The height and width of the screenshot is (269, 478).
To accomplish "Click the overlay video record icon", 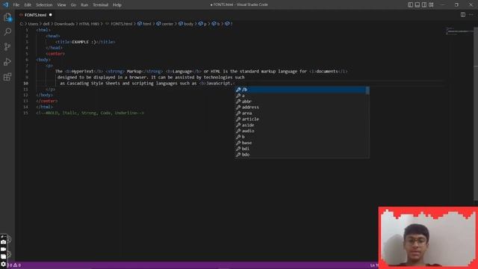I will pyautogui.click(x=3, y=249).
